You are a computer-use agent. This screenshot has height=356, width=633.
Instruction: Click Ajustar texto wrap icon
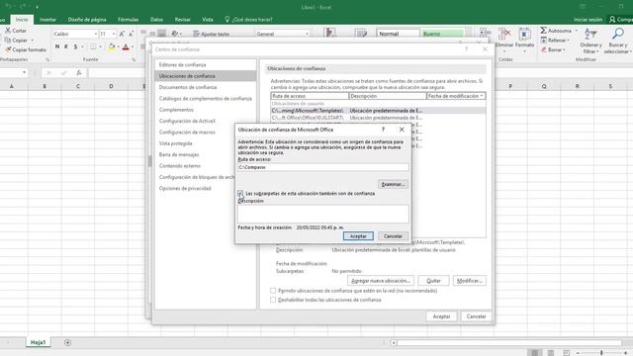coord(196,34)
